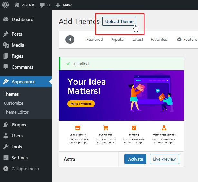This screenshot has width=198, height=182.
Task: Click the Plugins plug icon
Action: (x=6, y=125)
